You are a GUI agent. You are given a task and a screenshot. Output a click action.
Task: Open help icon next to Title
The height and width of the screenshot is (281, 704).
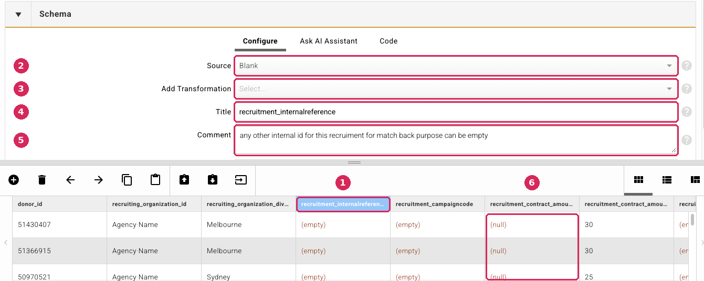click(687, 112)
